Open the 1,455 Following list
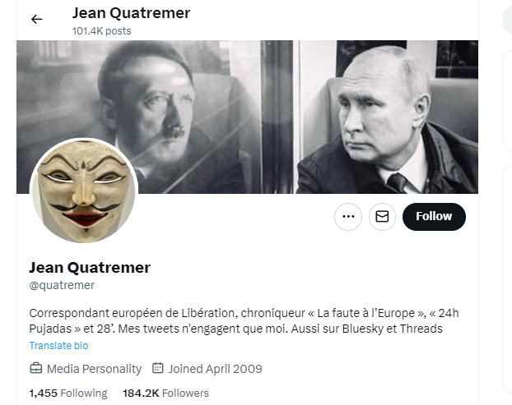The width and height of the screenshot is (512, 405). [68, 393]
